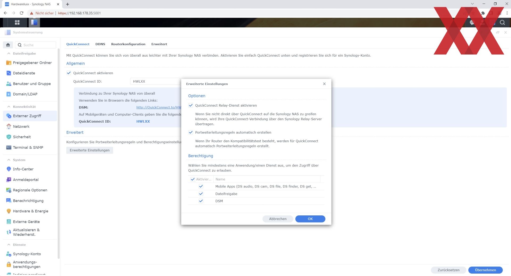Open the DSM main menu grid icon

point(17,23)
